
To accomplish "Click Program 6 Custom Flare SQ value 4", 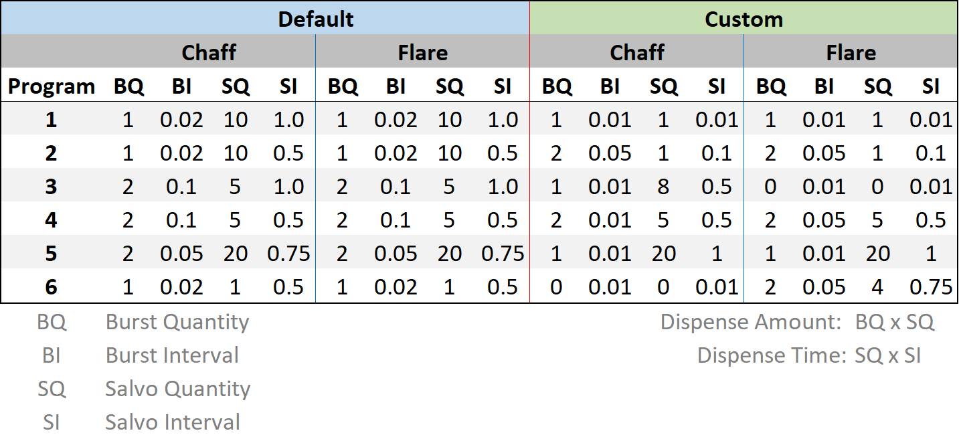I will pos(877,287).
